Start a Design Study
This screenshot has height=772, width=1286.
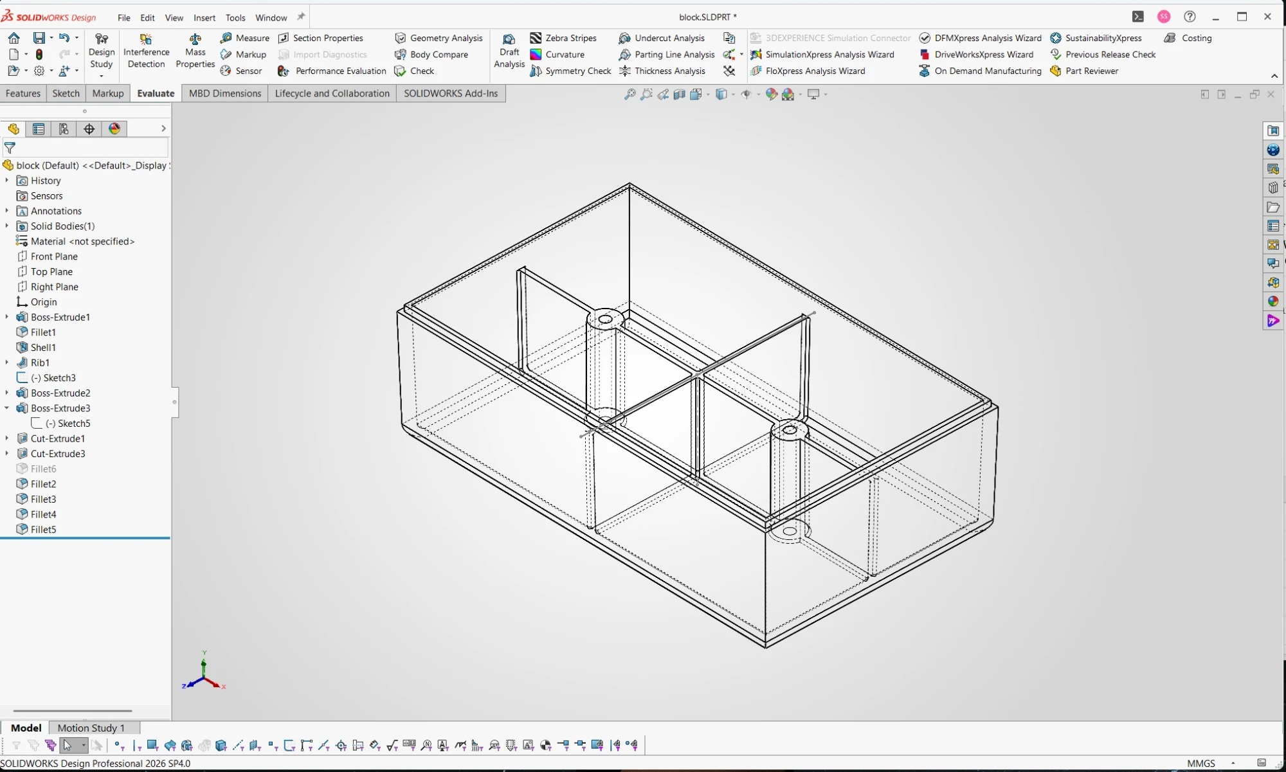102,51
